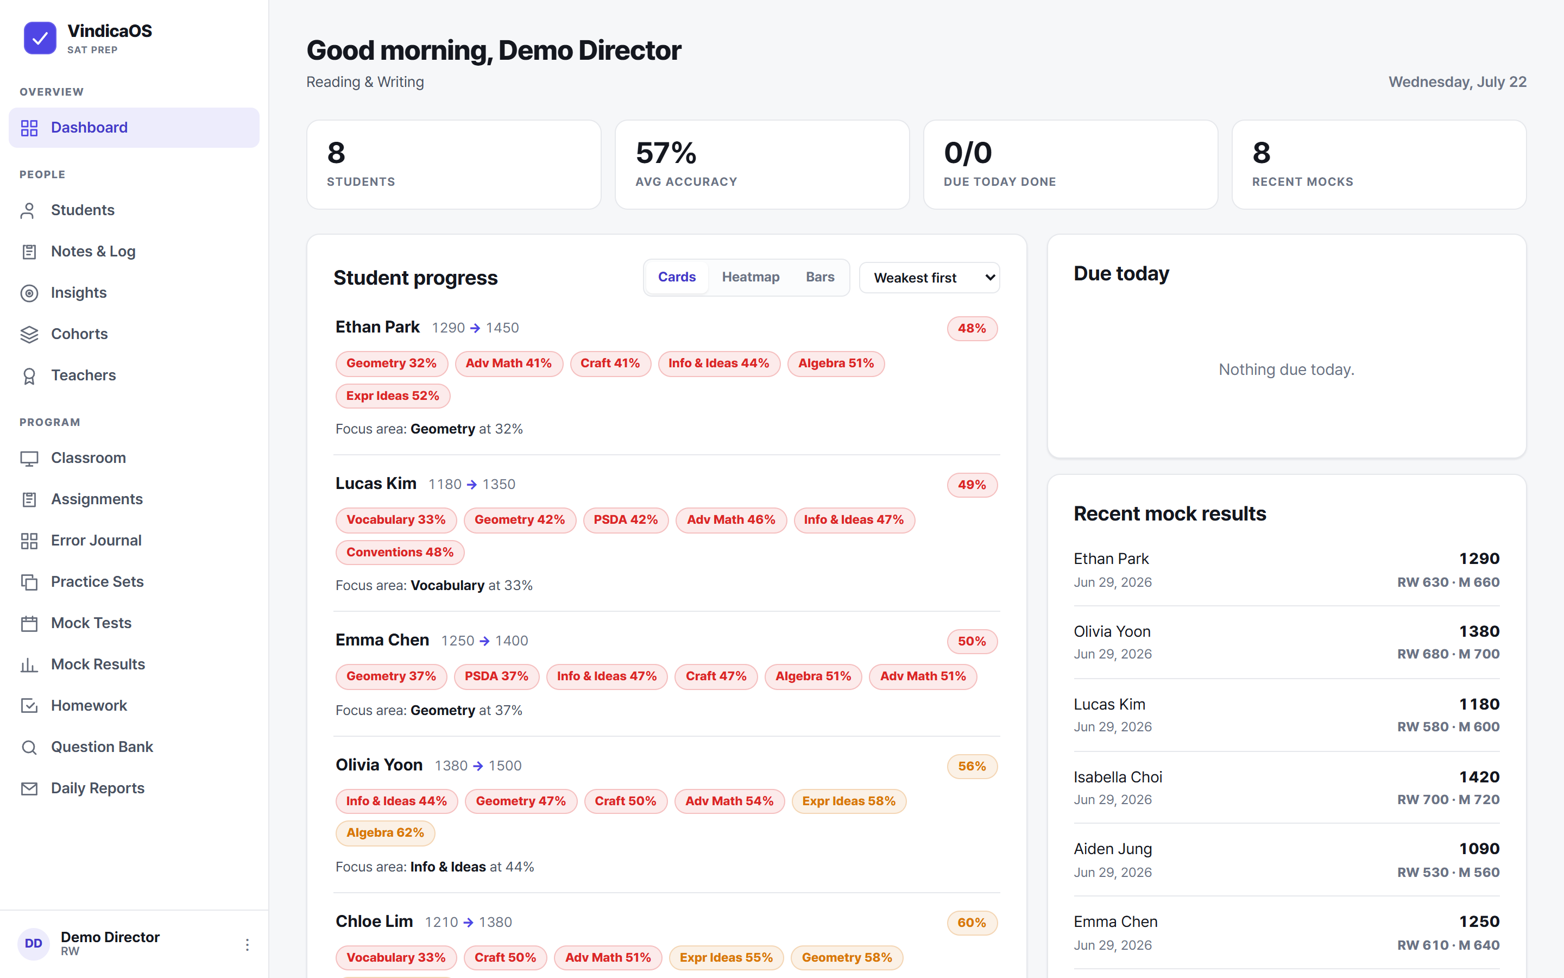This screenshot has width=1564, height=978.
Task: Click the Mock Results bar chart icon
Action: click(29, 664)
